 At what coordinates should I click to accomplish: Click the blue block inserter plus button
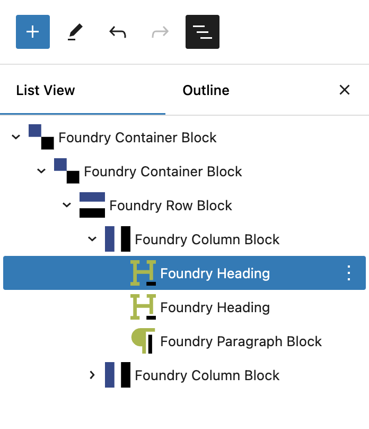tap(33, 32)
